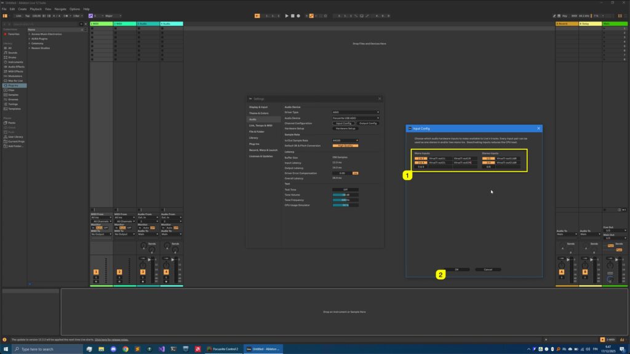Viewport: 630px width, 354px height.
Task: Open the Output Config dialog
Action: (367, 123)
